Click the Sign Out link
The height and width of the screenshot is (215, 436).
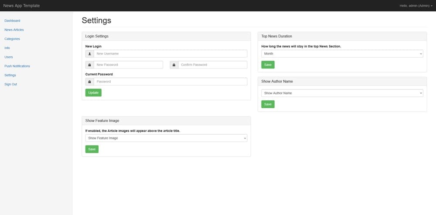(x=11, y=84)
